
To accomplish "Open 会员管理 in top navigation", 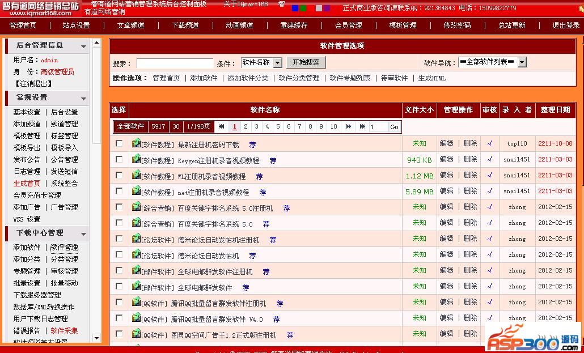I will (x=348, y=25).
